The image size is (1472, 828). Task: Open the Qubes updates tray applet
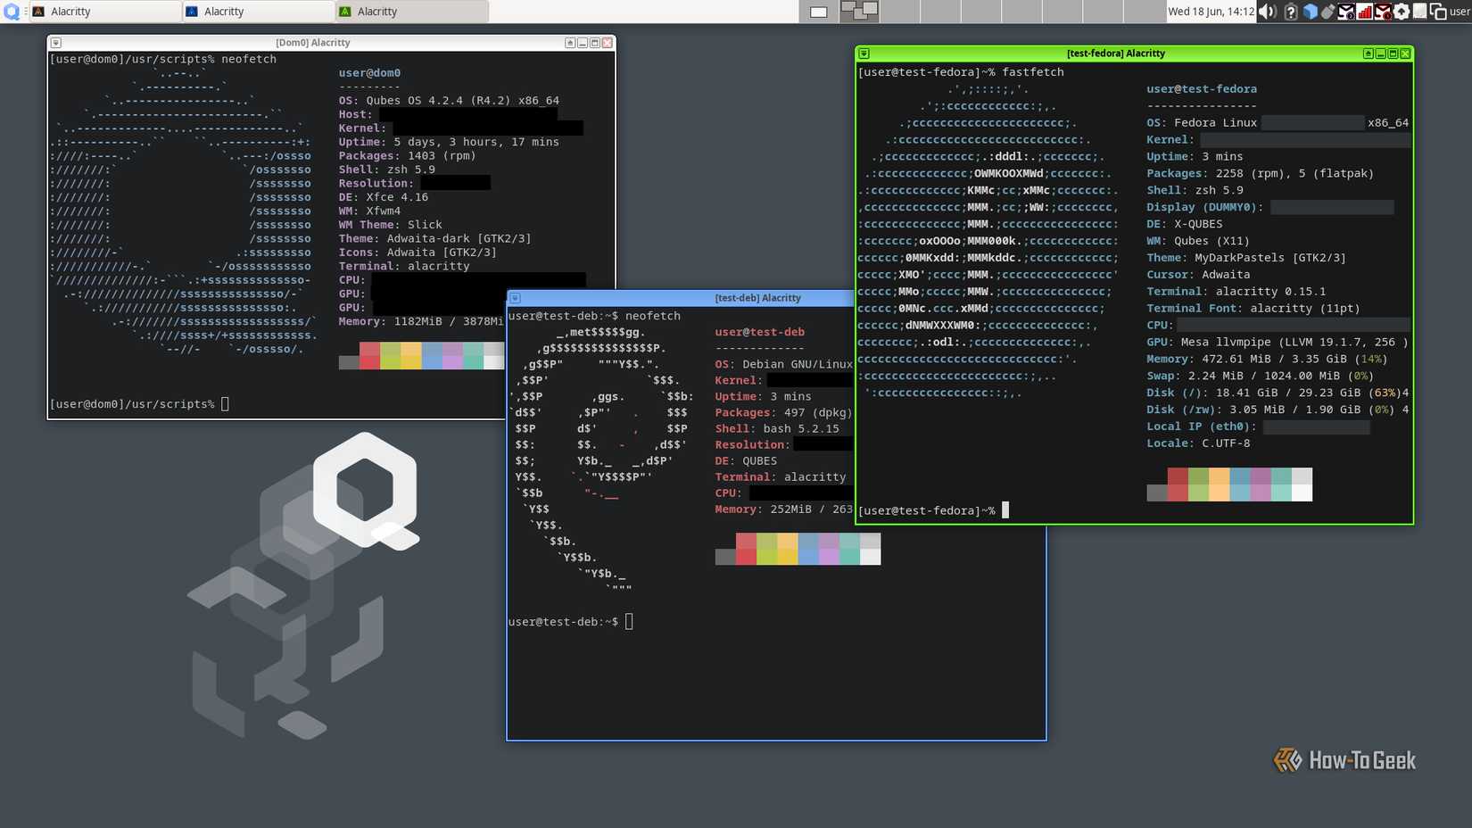(x=1399, y=12)
